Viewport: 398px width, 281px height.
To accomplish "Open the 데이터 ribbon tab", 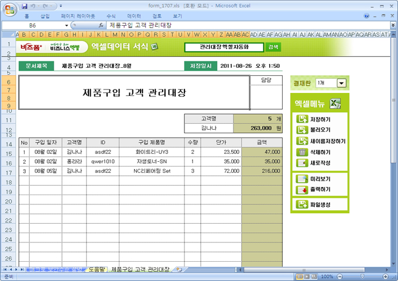I will pos(134,16).
